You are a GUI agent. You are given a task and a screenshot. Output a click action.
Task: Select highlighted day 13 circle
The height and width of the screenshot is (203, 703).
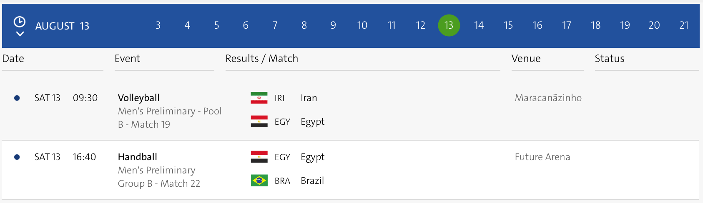click(449, 25)
